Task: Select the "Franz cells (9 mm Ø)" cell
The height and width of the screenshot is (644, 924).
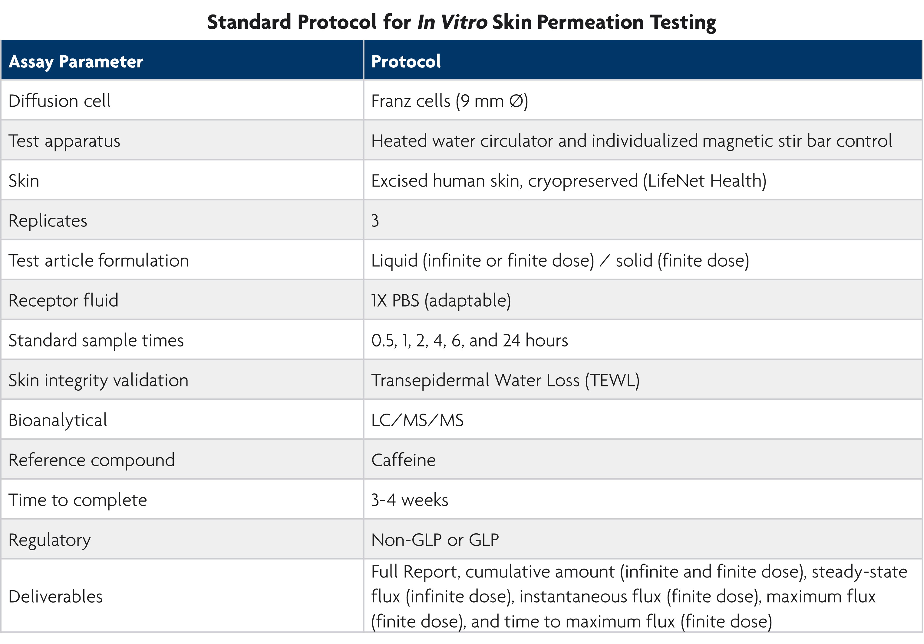Action: coord(449,101)
